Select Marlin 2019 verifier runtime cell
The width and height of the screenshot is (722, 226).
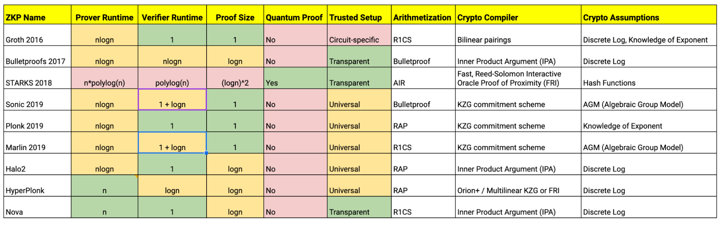coord(172,143)
